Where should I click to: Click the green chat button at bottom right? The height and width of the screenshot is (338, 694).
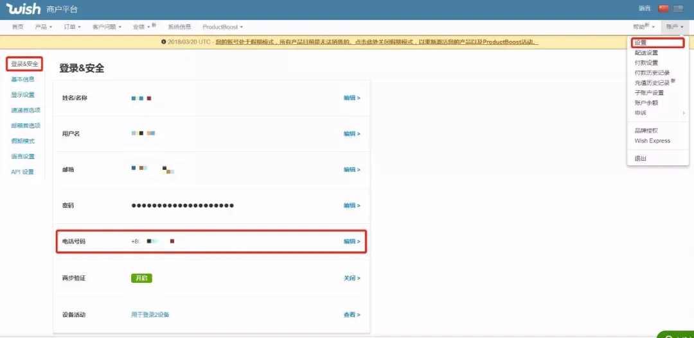point(676,334)
